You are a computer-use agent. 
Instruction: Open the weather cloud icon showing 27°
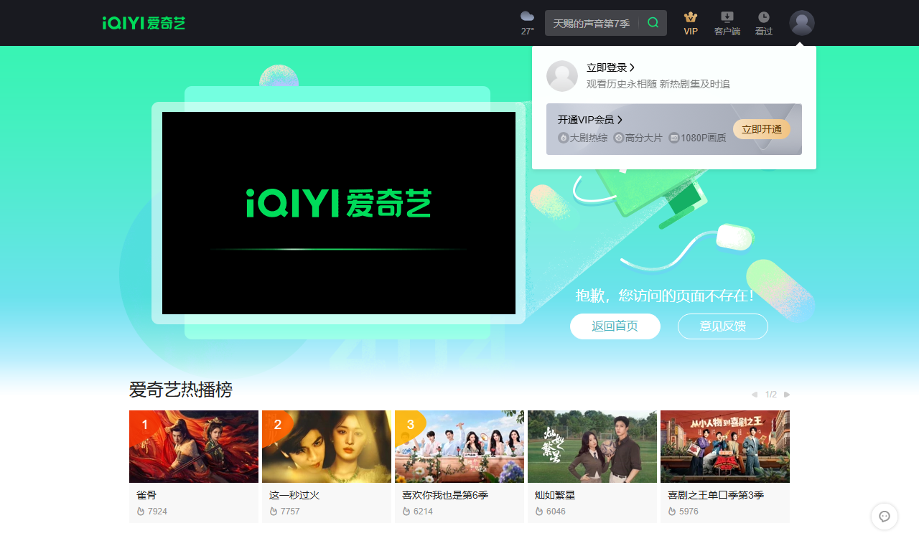tap(527, 17)
